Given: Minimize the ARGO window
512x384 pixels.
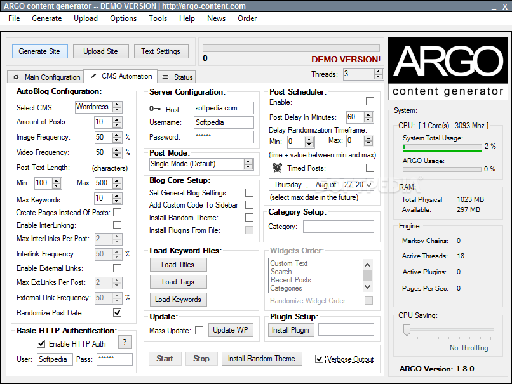Looking at the screenshot, I should click(494, 7).
